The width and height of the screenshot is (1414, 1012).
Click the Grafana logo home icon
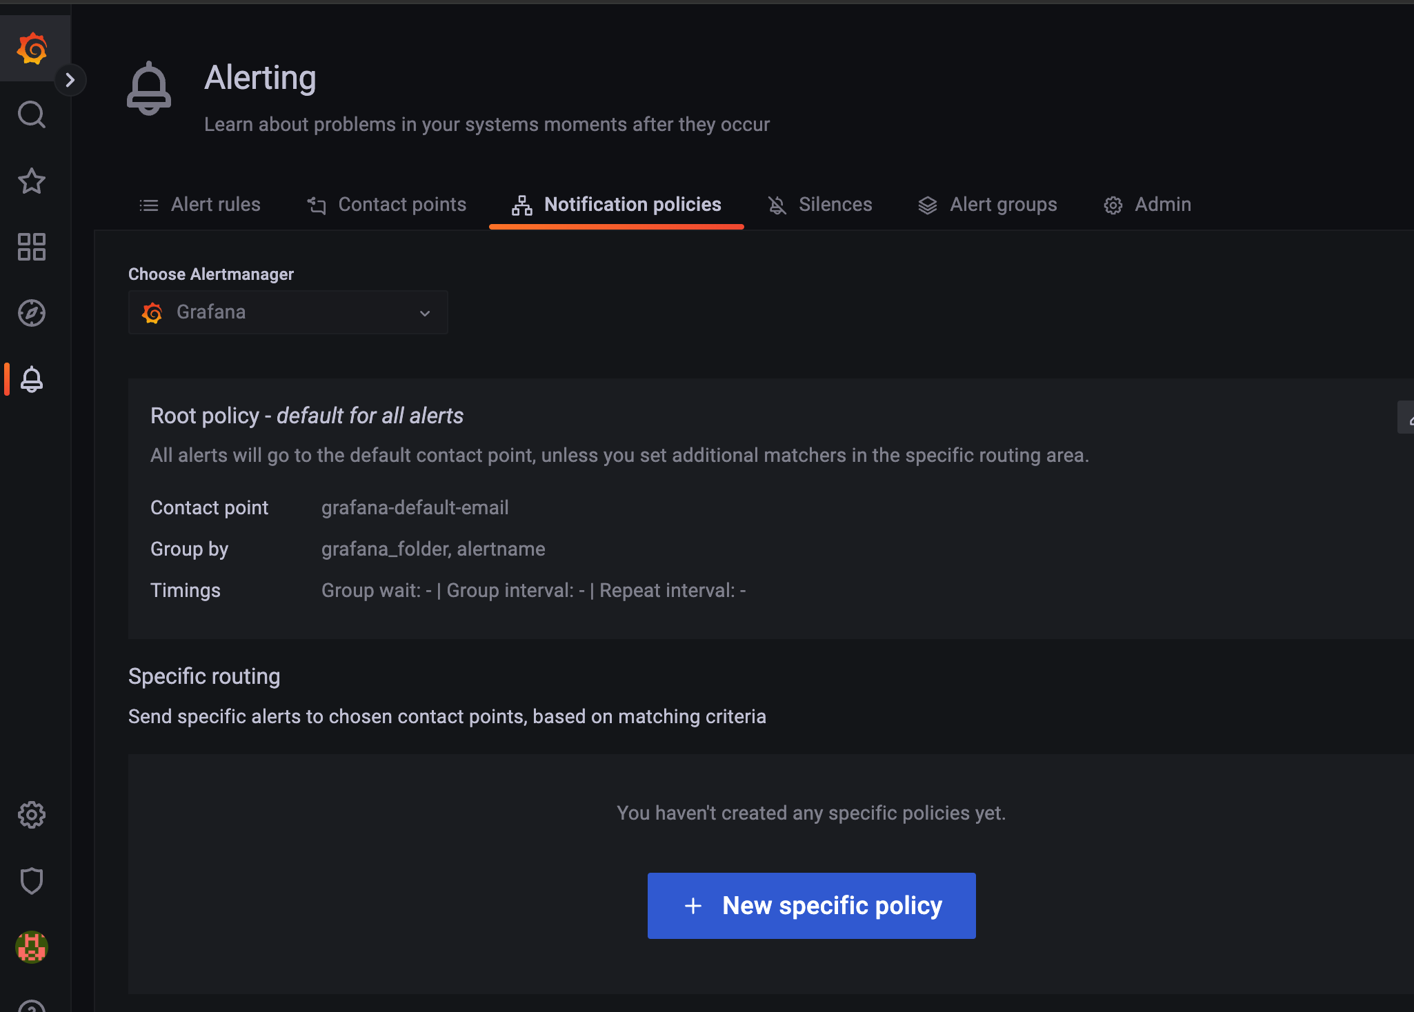[x=32, y=49]
